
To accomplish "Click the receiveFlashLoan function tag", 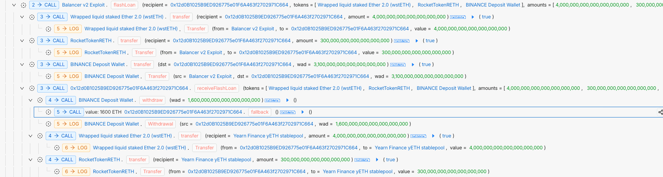I will coord(217,88).
